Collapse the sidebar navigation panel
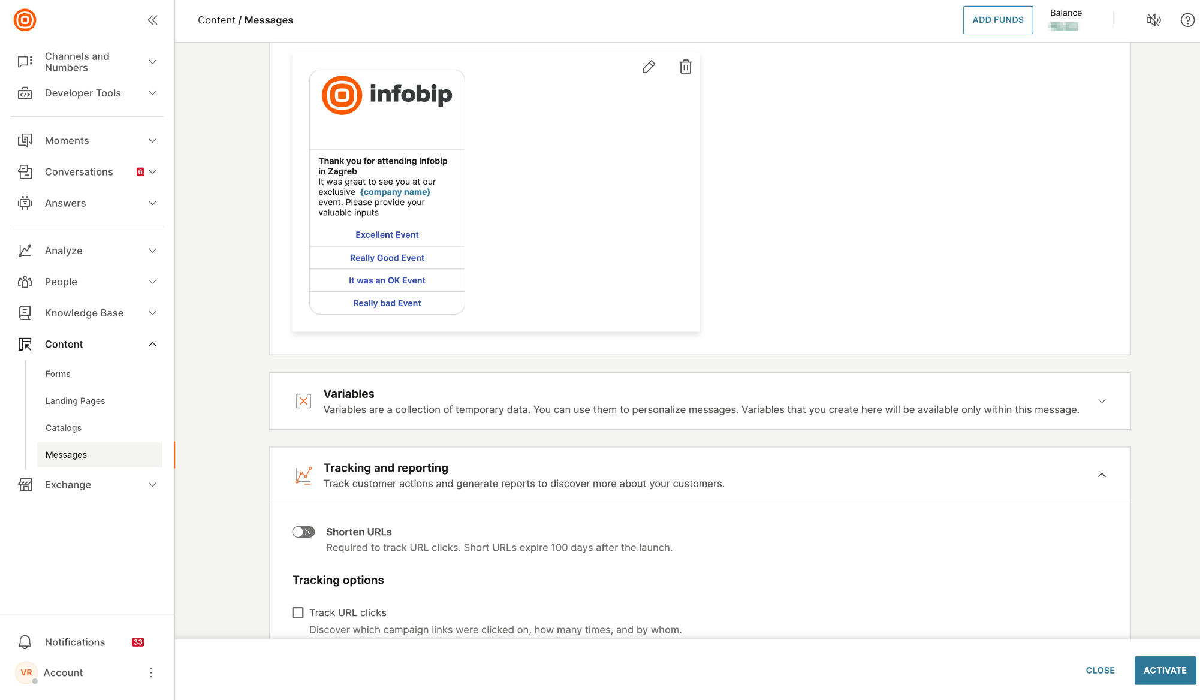The height and width of the screenshot is (700, 1200). (x=152, y=20)
